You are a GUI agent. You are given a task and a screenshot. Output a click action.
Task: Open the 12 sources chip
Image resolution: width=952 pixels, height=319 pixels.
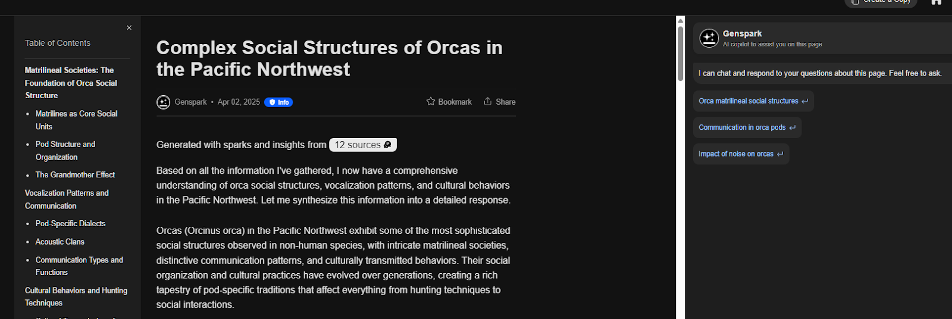[363, 145]
